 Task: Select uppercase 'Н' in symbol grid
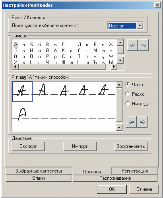tap(111, 50)
